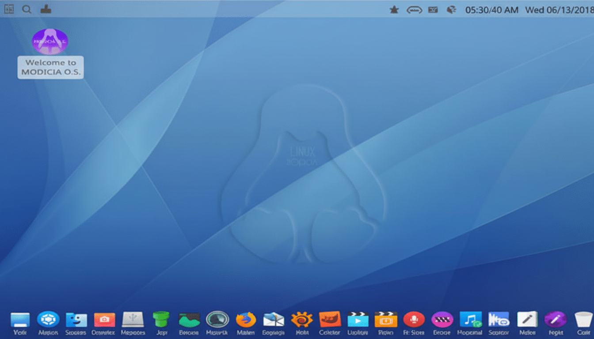The image size is (594, 339).
Task: Launch the dark-themed terminal app from the dock
Action: click(189, 319)
